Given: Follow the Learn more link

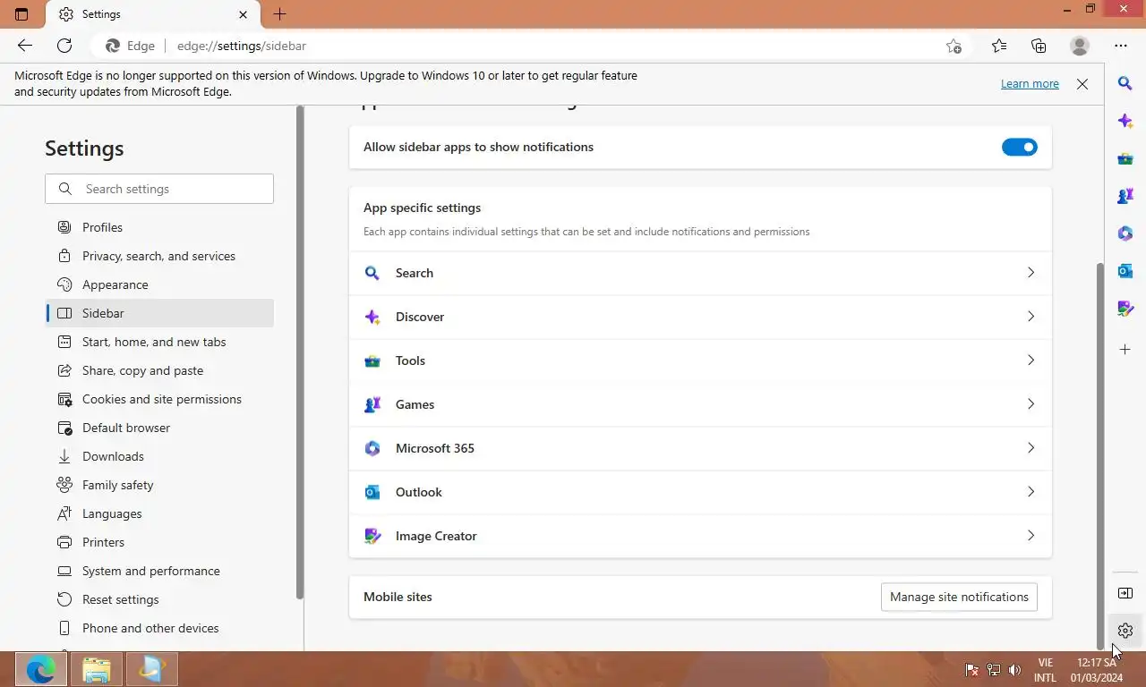Looking at the screenshot, I should coord(1030,83).
